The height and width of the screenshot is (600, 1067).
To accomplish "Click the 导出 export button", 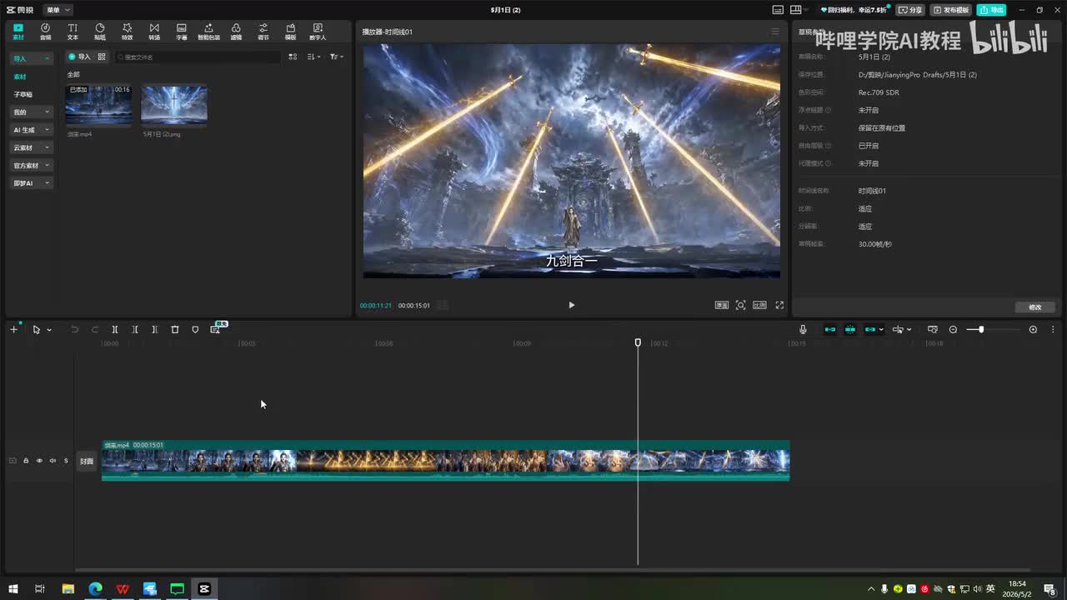I will 992,10.
